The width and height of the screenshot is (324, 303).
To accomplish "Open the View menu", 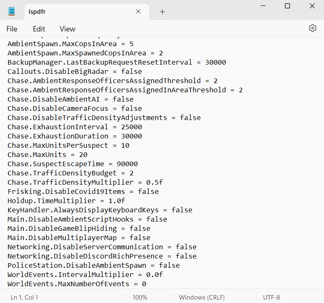I will [x=67, y=29].
